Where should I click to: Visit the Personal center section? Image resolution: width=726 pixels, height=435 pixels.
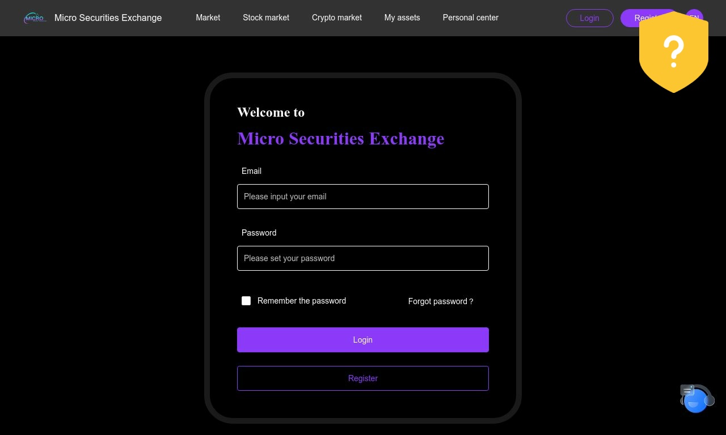[x=471, y=18]
